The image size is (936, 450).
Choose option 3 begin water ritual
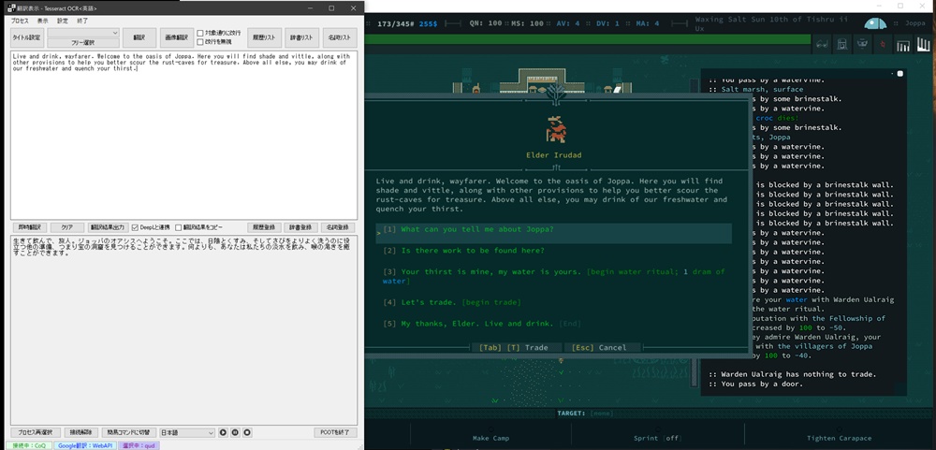[x=553, y=276]
